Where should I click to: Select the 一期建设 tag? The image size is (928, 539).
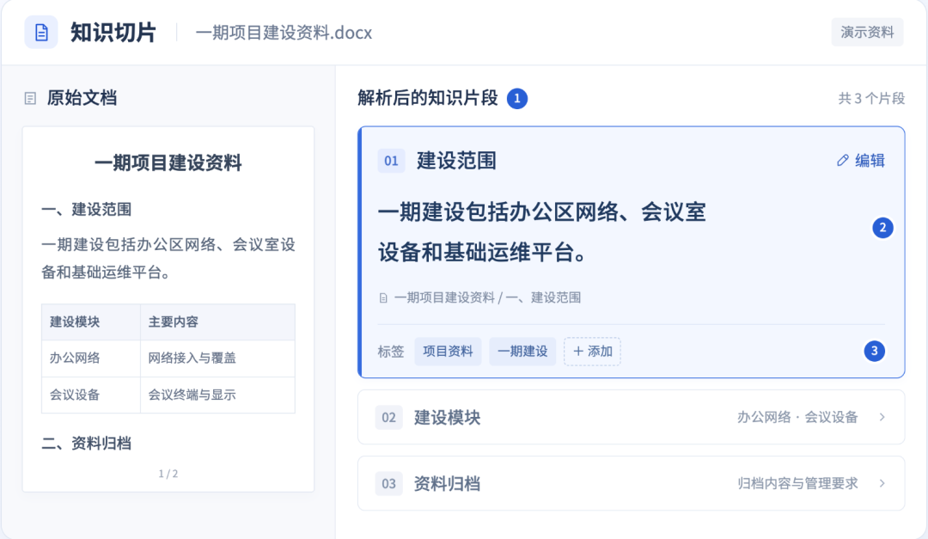point(522,352)
